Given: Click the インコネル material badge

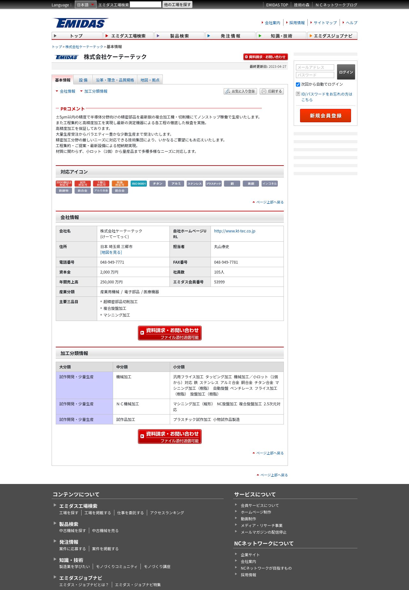Looking at the screenshot, I should (x=269, y=184).
